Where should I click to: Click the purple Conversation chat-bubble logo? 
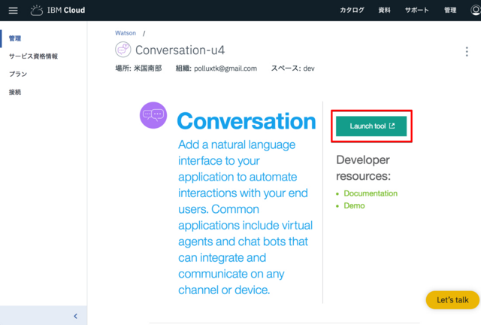(x=153, y=115)
